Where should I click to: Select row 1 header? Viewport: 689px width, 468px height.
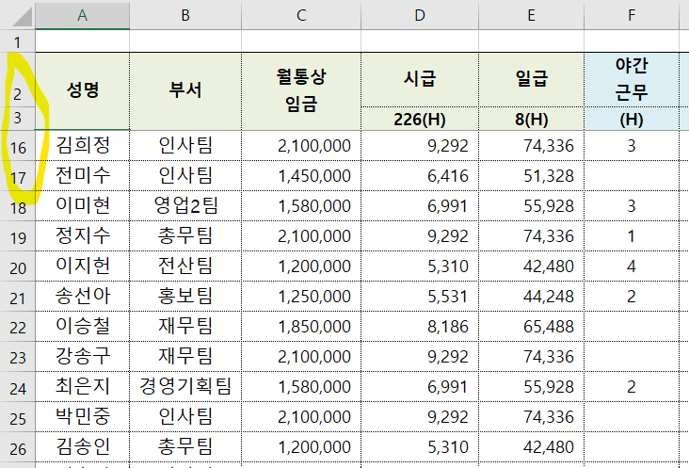(18, 41)
